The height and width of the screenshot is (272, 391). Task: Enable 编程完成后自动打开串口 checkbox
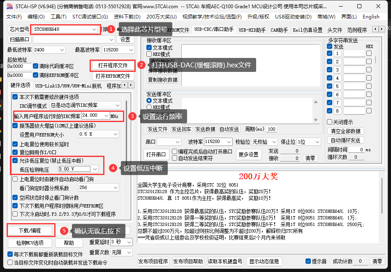(175, 152)
